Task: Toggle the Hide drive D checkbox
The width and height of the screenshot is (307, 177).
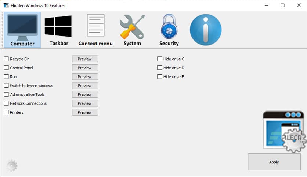Action: click(160, 68)
